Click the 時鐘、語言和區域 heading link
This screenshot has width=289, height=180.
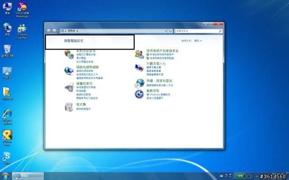pos(159,81)
